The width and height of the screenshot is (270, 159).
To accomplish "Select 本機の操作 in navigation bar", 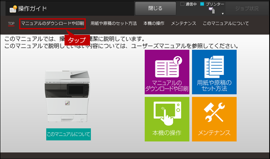I will pyautogui.click(x=154, y=23).
